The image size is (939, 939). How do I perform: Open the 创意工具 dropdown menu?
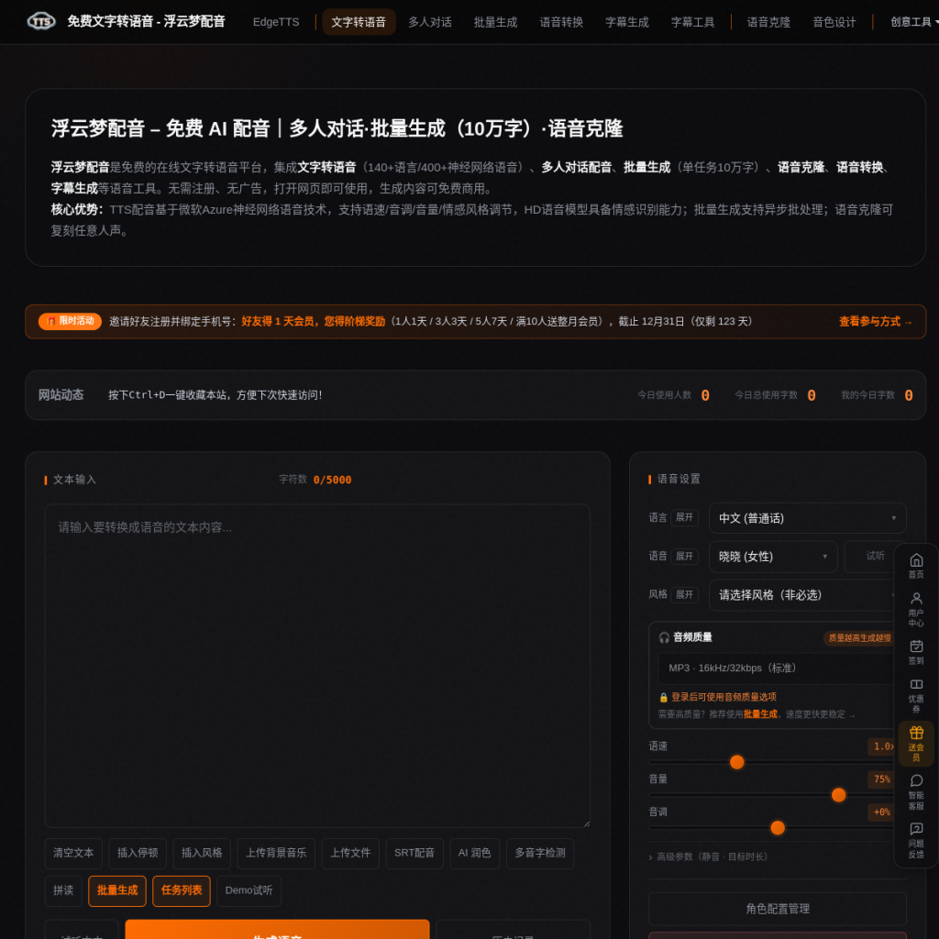point(914,22)
